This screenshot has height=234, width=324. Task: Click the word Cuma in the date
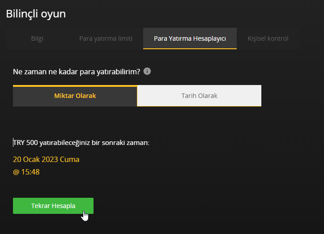(x=71, y=159)
